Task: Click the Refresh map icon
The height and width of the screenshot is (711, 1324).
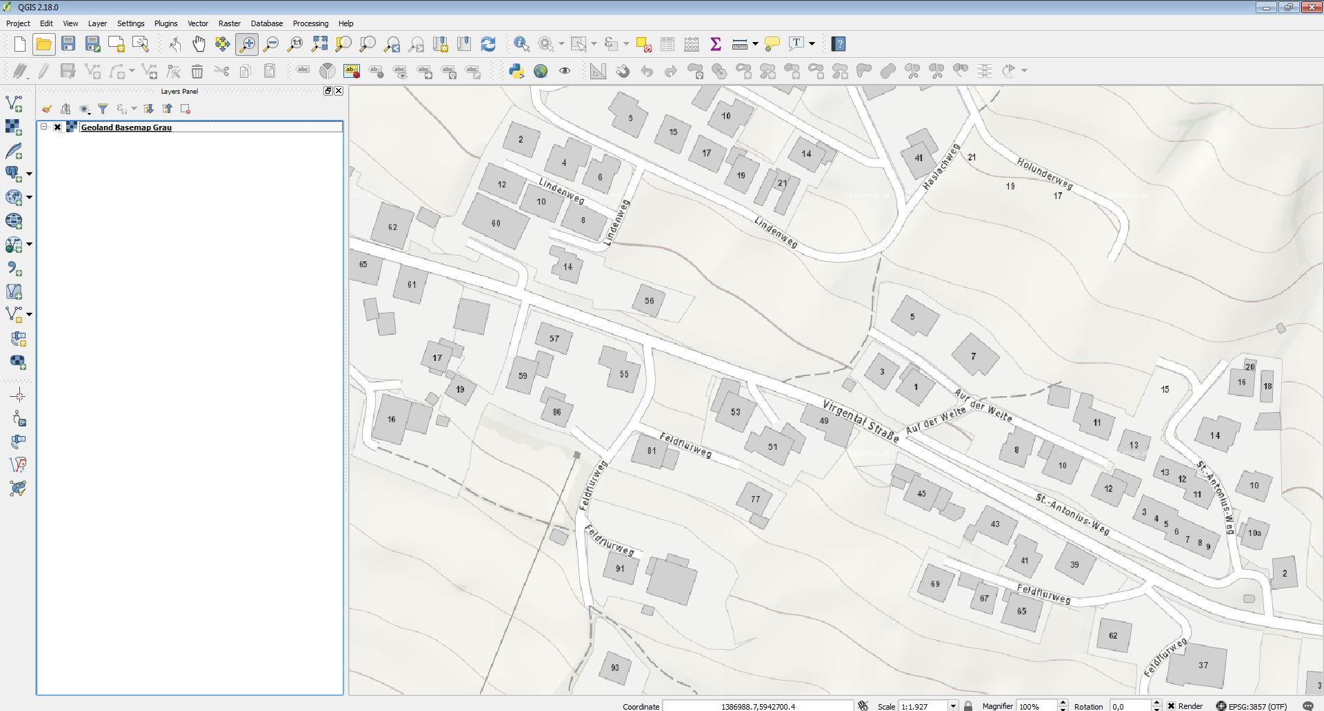Action: 488,44
